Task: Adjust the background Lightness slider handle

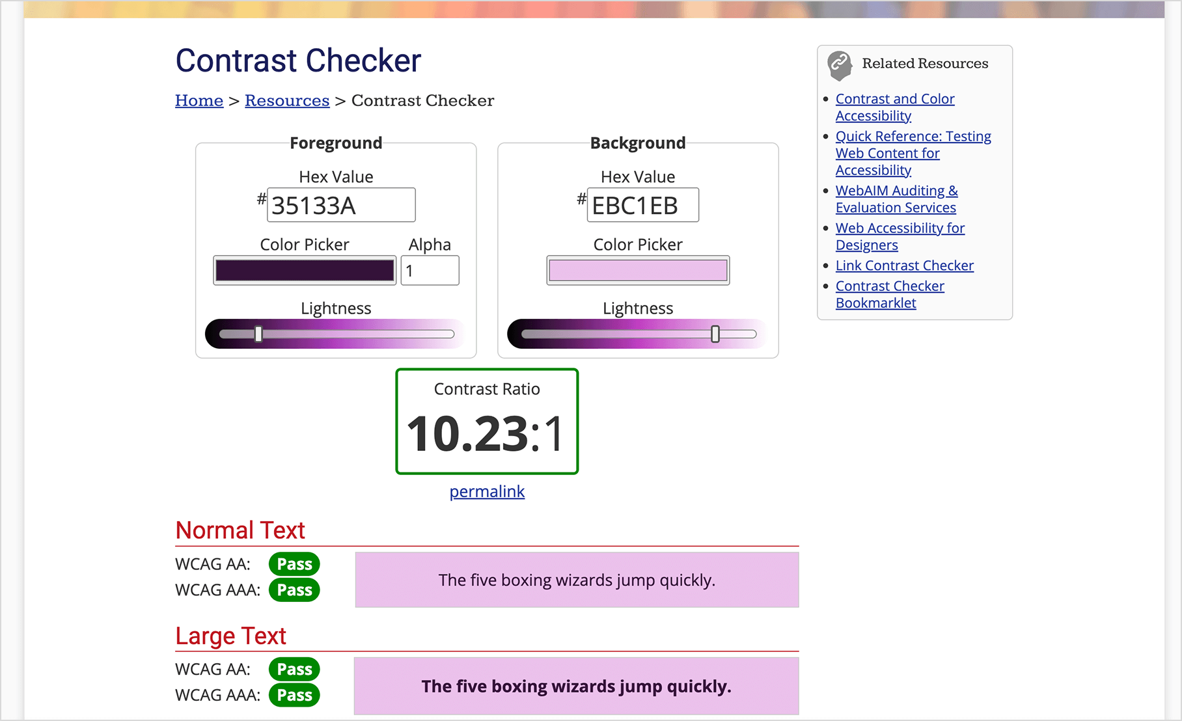Action: click(716, 333)
